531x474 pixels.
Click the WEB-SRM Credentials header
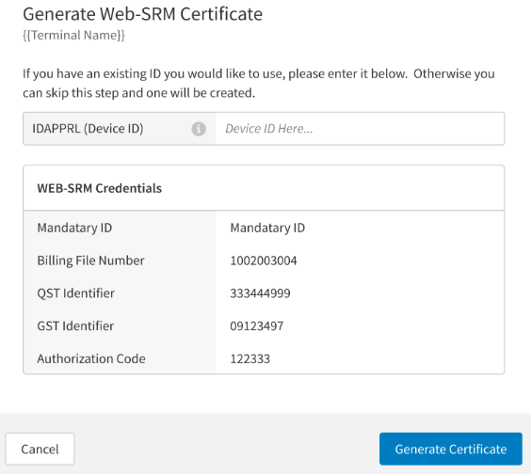100,188
